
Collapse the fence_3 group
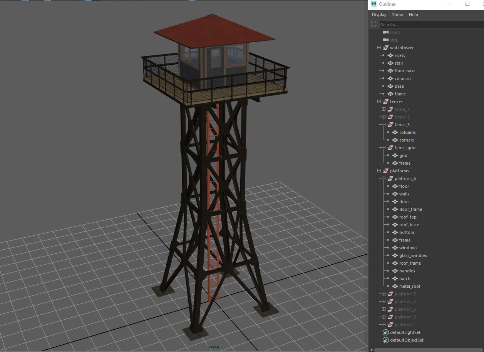coord(384,125)
